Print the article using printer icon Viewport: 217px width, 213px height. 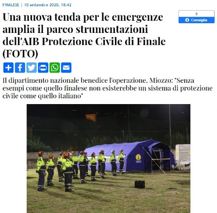pos(43,68)
